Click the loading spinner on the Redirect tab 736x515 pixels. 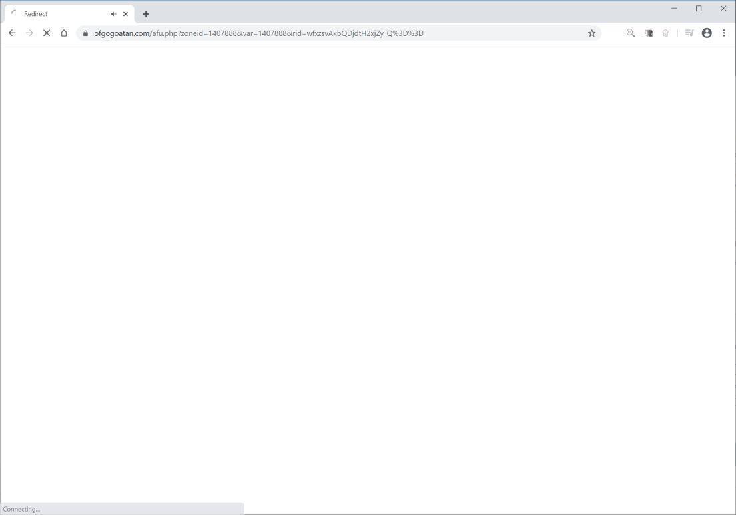(x=13, y=13)
